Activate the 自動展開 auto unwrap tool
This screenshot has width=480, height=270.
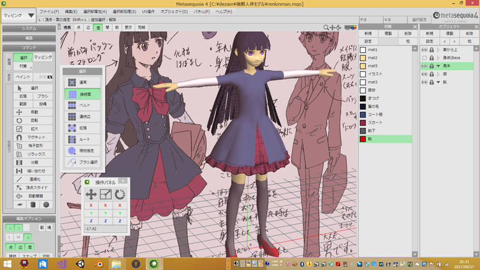coord(33,196)
